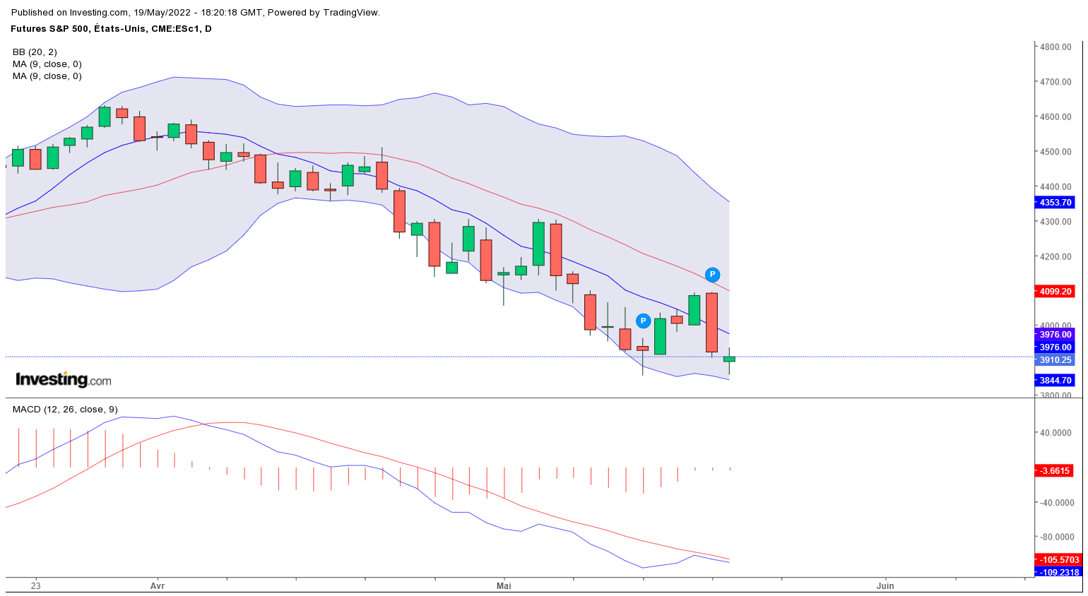Screen dimensions: 1088x596
Task: Click the -105.5703 MACD signal value
Action: click(x=1059, y=560)
